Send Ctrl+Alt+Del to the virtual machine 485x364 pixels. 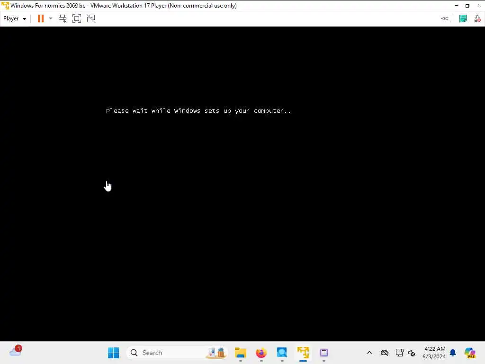pos(63,18)
